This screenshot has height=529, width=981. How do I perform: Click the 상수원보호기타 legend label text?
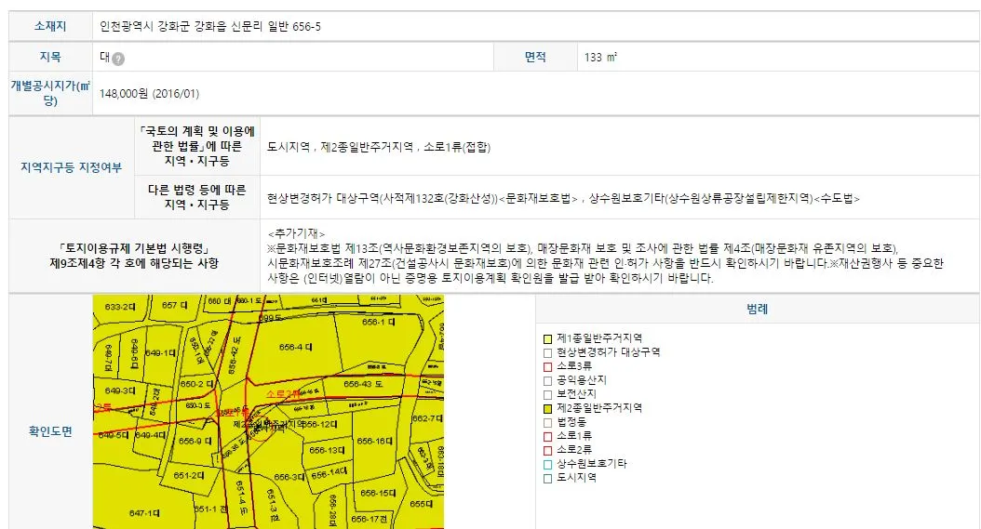(x=592, y=463)
